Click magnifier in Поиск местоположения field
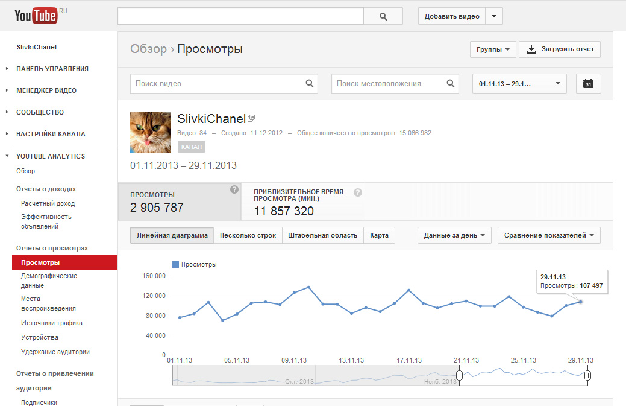Image resolution: width=626 pixels, height=406 pixels. pos(450,83)
